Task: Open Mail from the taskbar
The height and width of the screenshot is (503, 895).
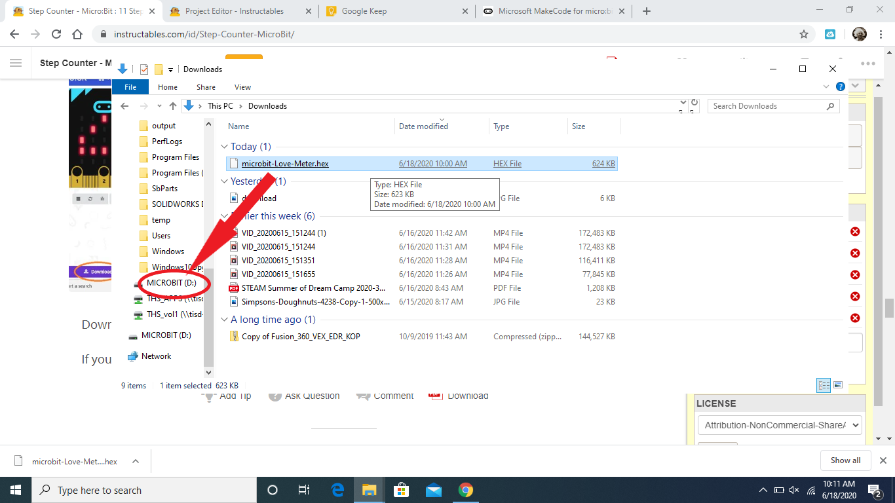Action: coord(433,490)
